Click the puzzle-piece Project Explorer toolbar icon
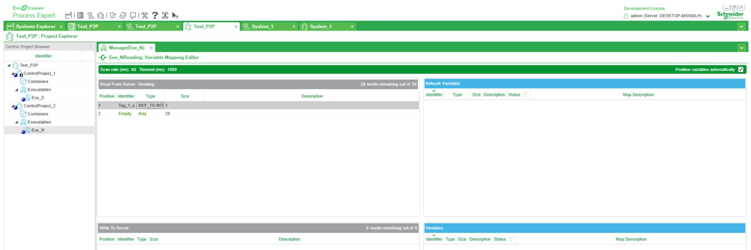The width and height of the screenshot is (751, 250). tap(100, 16)
